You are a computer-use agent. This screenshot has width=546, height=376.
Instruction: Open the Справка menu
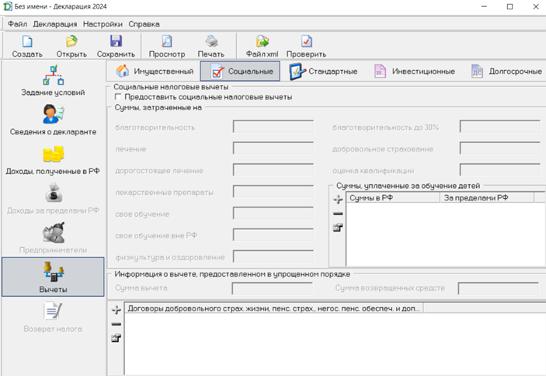pos(144,24)
